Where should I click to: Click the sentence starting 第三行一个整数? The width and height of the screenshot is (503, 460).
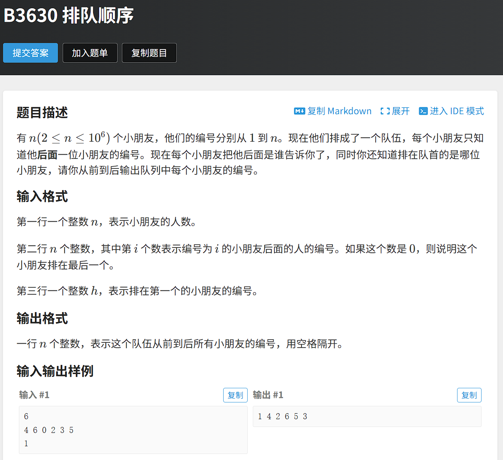(x=137, y=291)
